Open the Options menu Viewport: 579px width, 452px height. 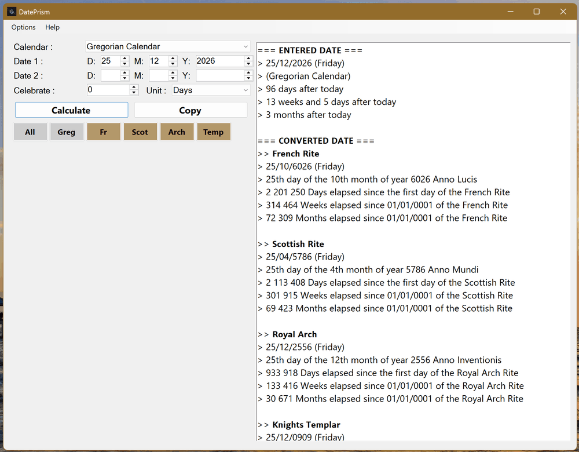(x=23, y=27)
